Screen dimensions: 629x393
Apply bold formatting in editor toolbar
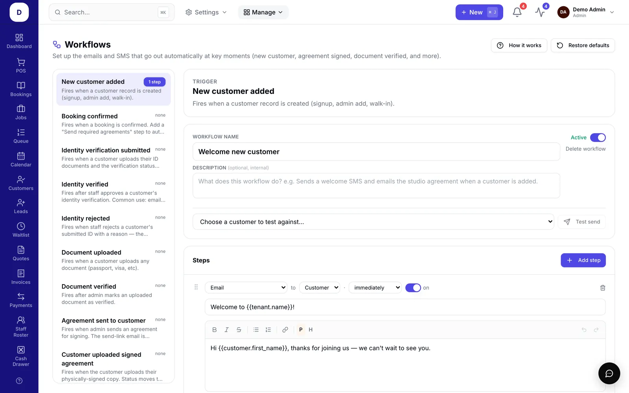(x=214, y=330)
